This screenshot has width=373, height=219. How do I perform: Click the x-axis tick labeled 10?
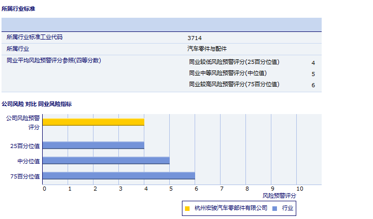[299, 189]
